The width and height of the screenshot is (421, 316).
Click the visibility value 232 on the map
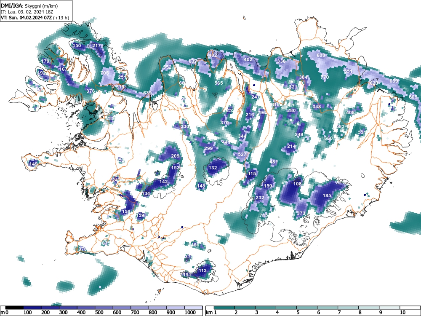[x=260, y=198]
